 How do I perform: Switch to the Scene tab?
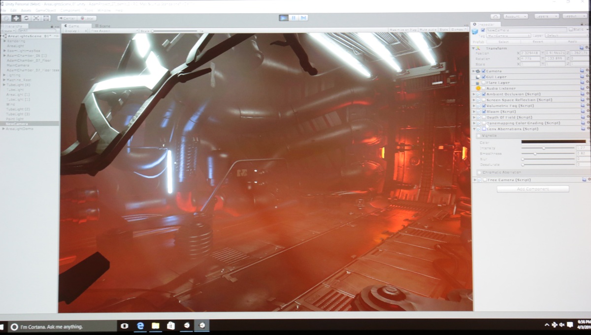pyautogui.click(x=102, y=26)
